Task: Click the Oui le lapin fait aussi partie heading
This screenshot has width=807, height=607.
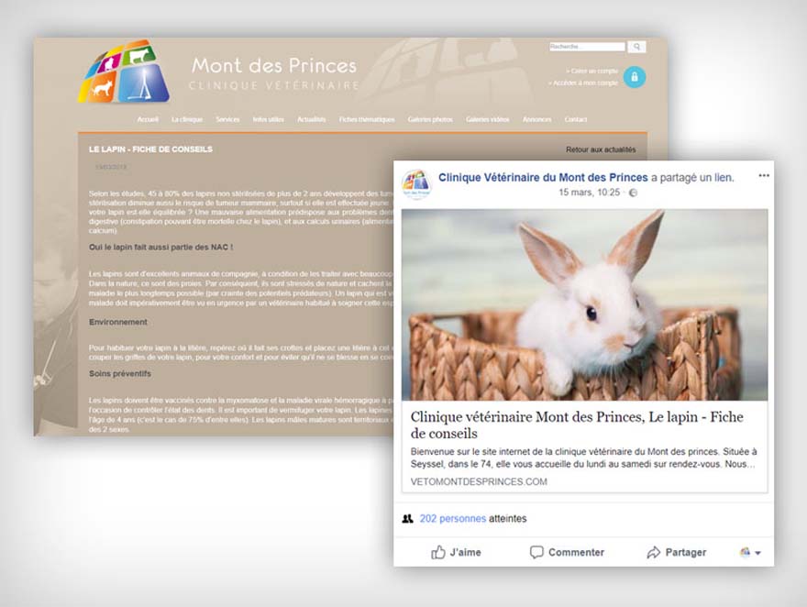Action: 160,247
